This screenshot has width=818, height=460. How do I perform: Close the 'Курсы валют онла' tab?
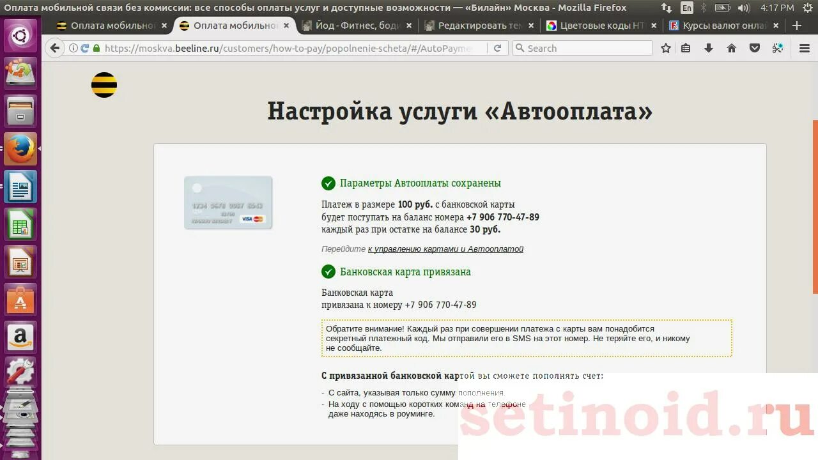click(776, 26)
